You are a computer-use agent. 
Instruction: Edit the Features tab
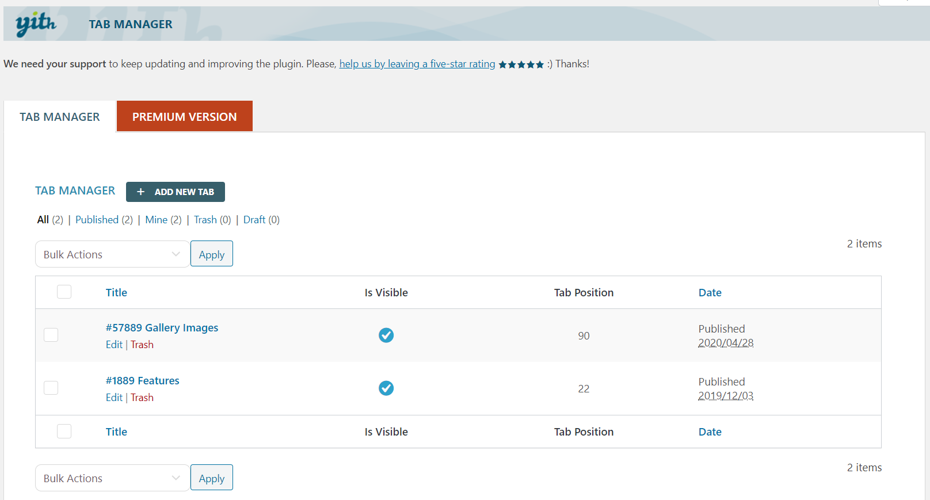point(114,398)
